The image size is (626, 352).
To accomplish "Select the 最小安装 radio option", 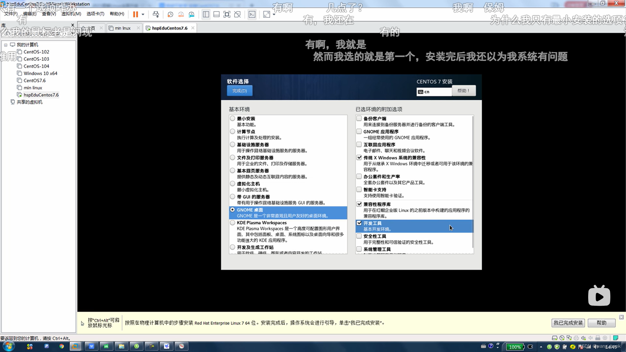I will coord(232,118).
